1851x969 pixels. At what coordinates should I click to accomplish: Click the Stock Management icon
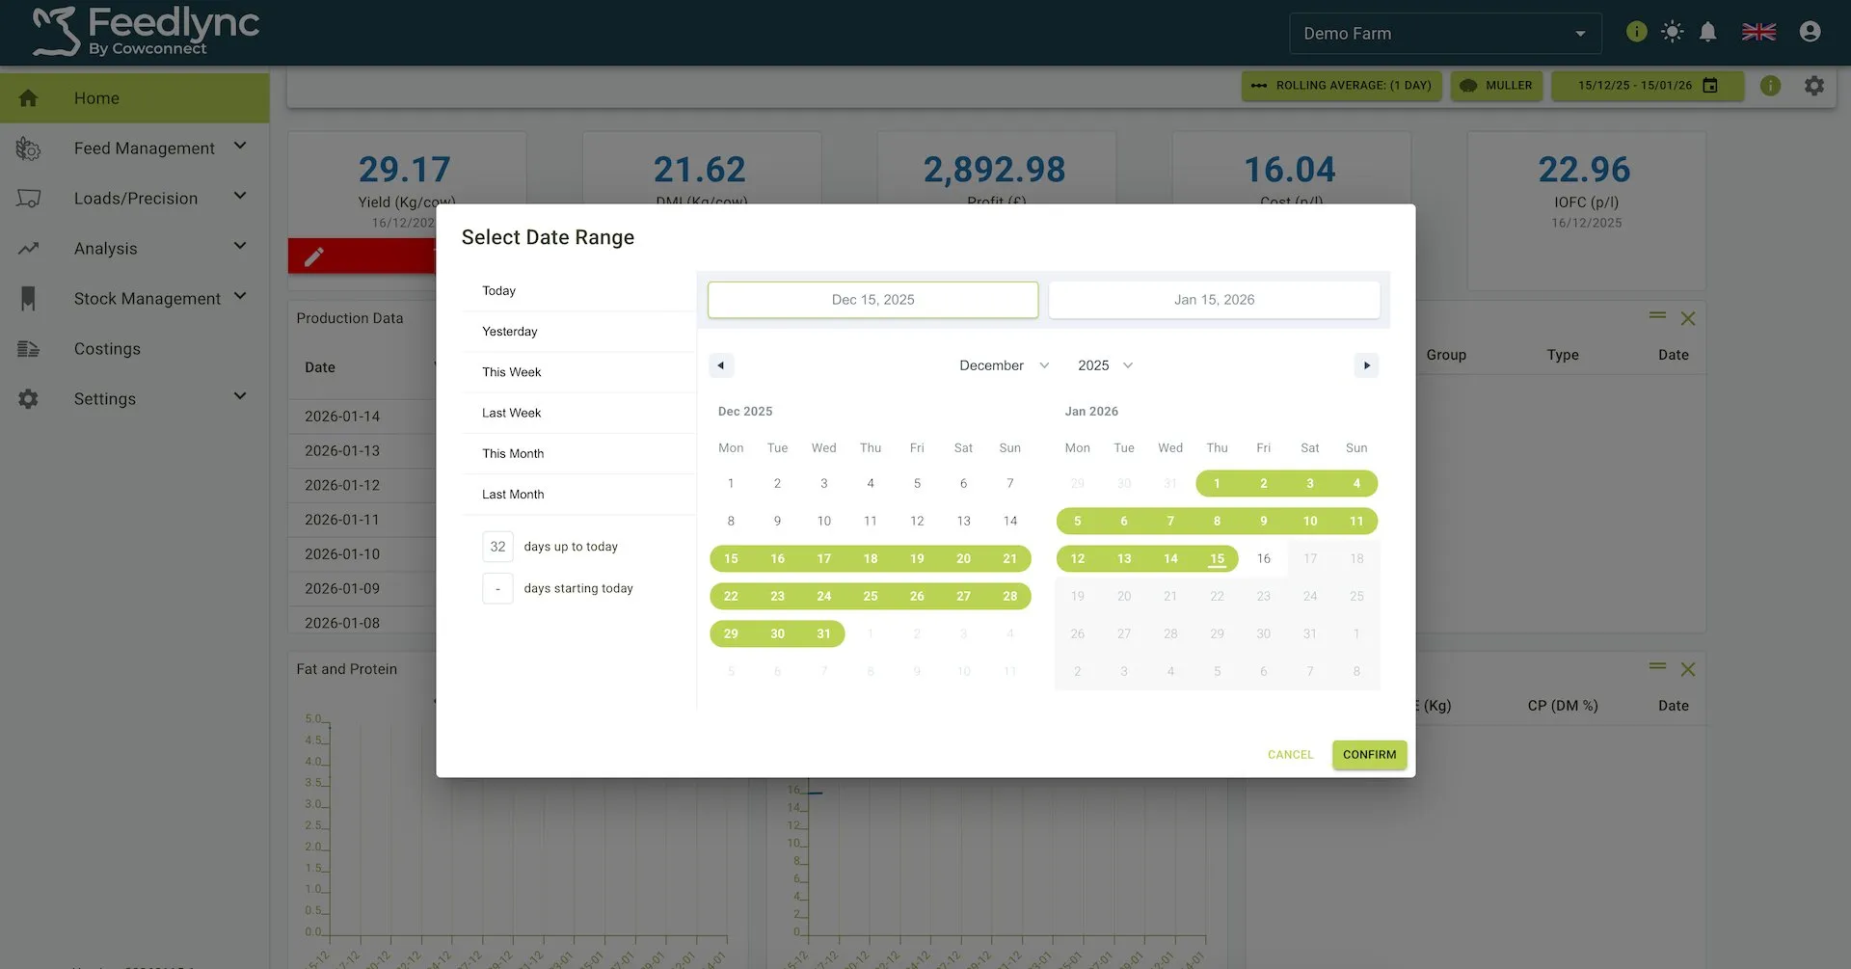coord(29,299)
